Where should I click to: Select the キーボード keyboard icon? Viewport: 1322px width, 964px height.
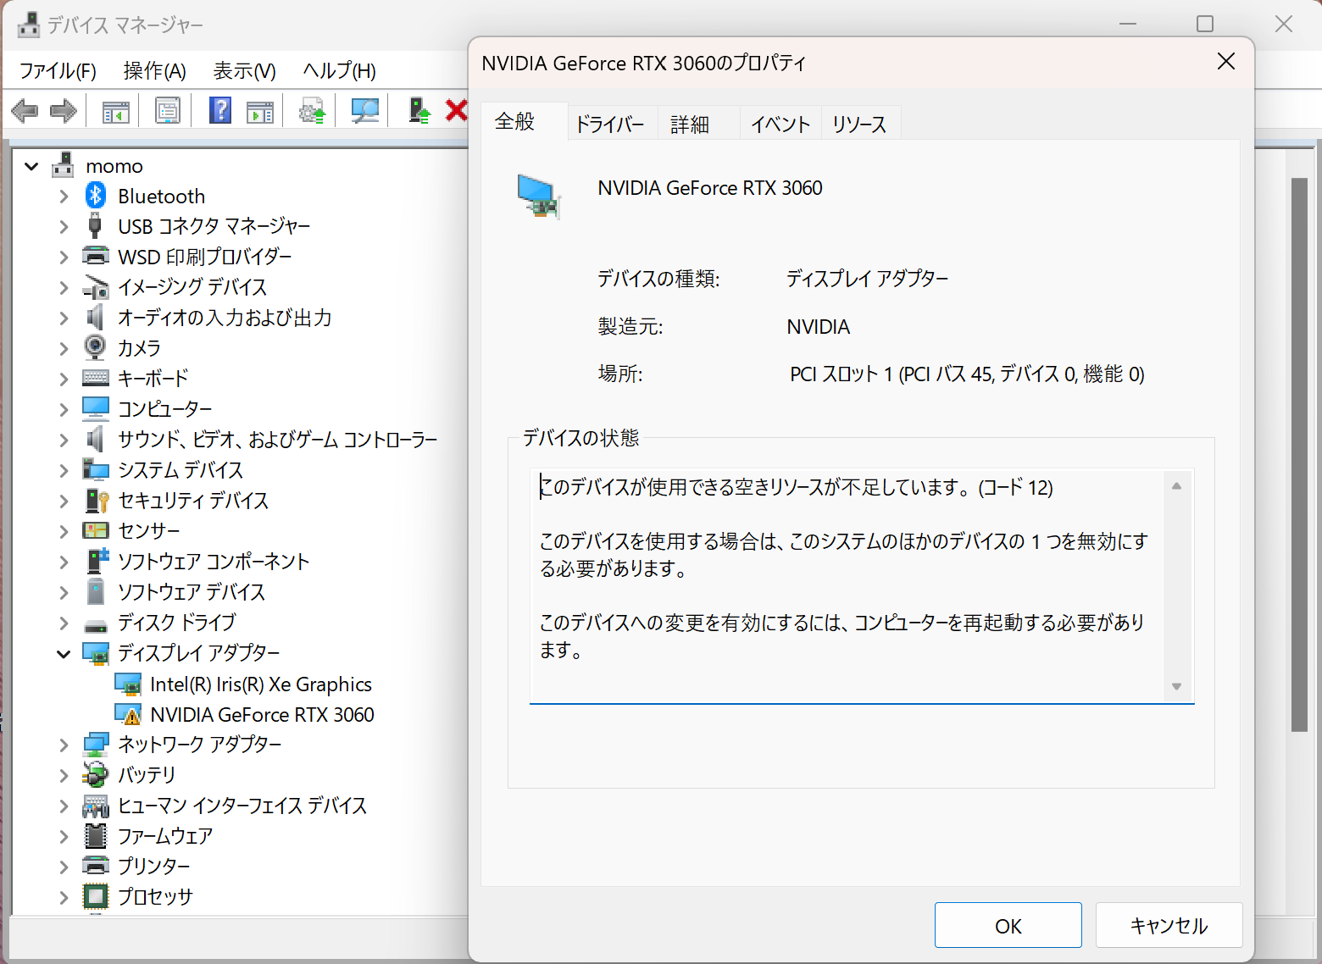[x=96, y=378]
